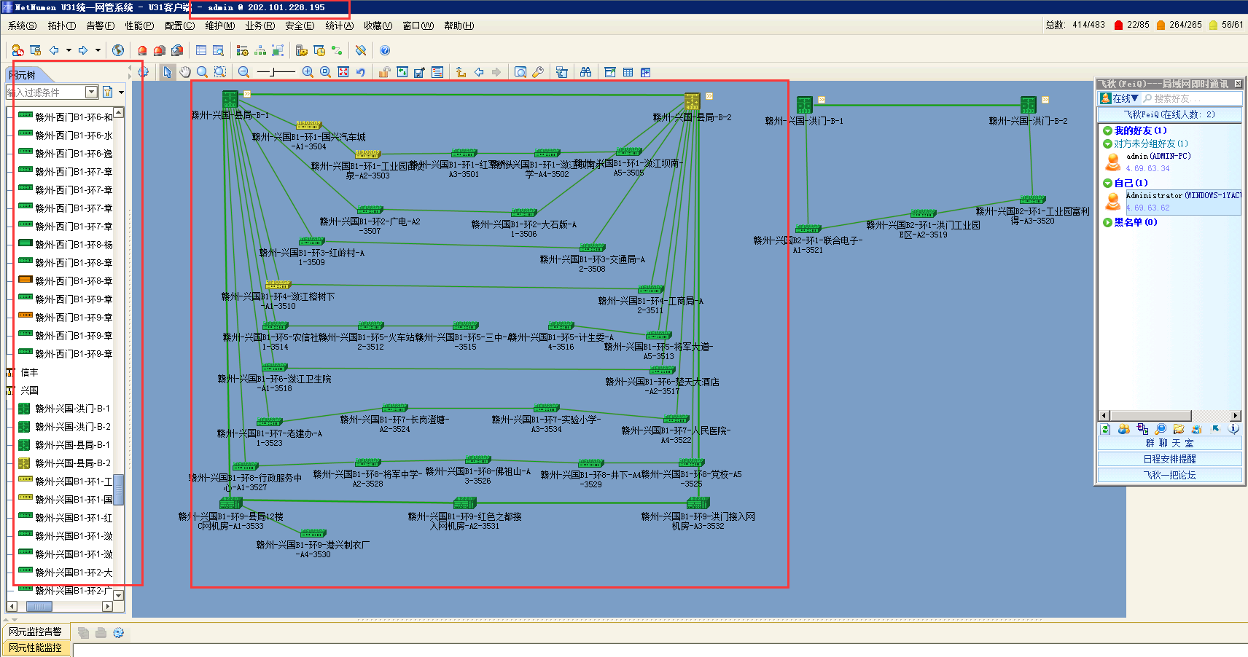
Task: Open the 拓扑(T) menu
Action: click(62, 25)
